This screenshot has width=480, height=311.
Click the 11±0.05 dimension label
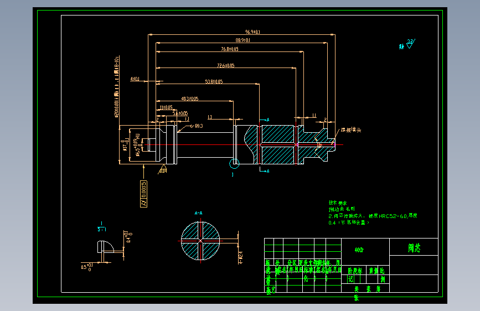click(x=166, y=107)
